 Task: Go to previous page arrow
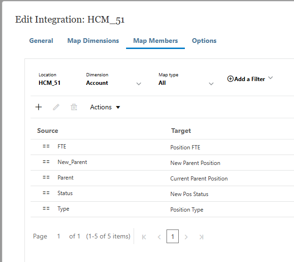(x=159, y=237)
